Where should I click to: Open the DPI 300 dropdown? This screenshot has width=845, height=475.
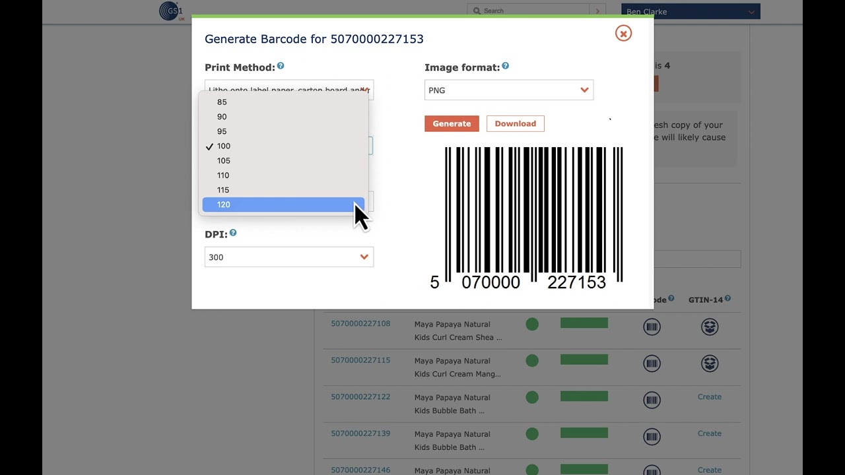289,257
